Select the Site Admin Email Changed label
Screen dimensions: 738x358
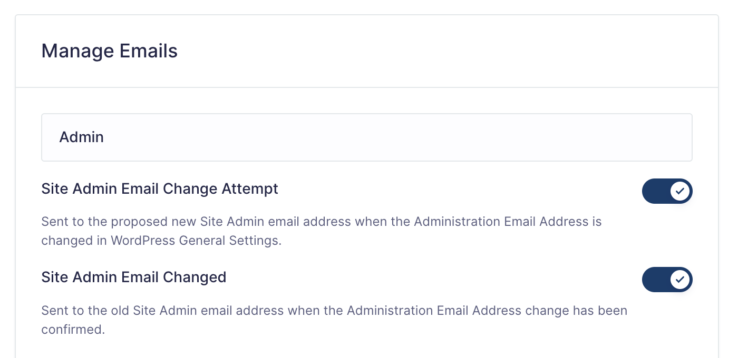point(134,277)
